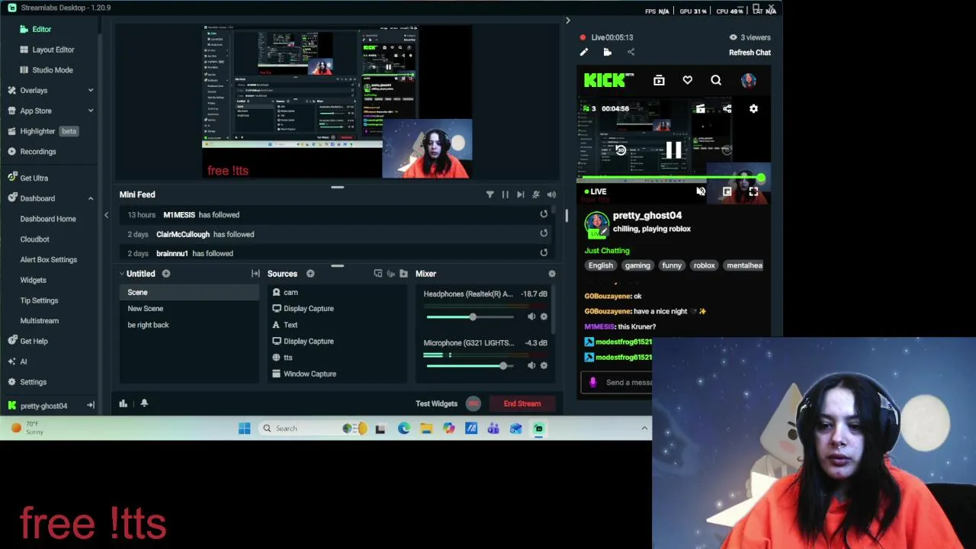Viewport: 976px width, 549px height.
Task: Open Tip Settings
Action: (x=39, y=300)
